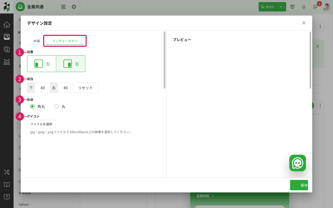Open the contacts sidebar icon

tap(7, 49)
